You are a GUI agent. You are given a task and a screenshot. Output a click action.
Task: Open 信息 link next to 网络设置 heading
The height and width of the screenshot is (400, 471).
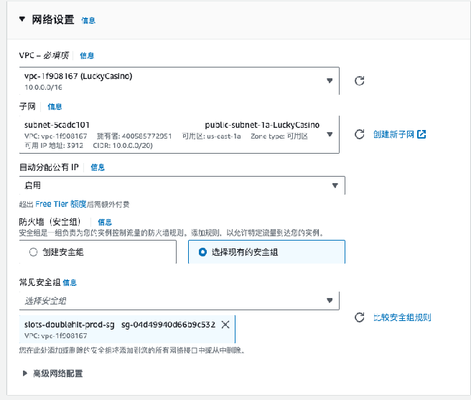tap(88, 21)
